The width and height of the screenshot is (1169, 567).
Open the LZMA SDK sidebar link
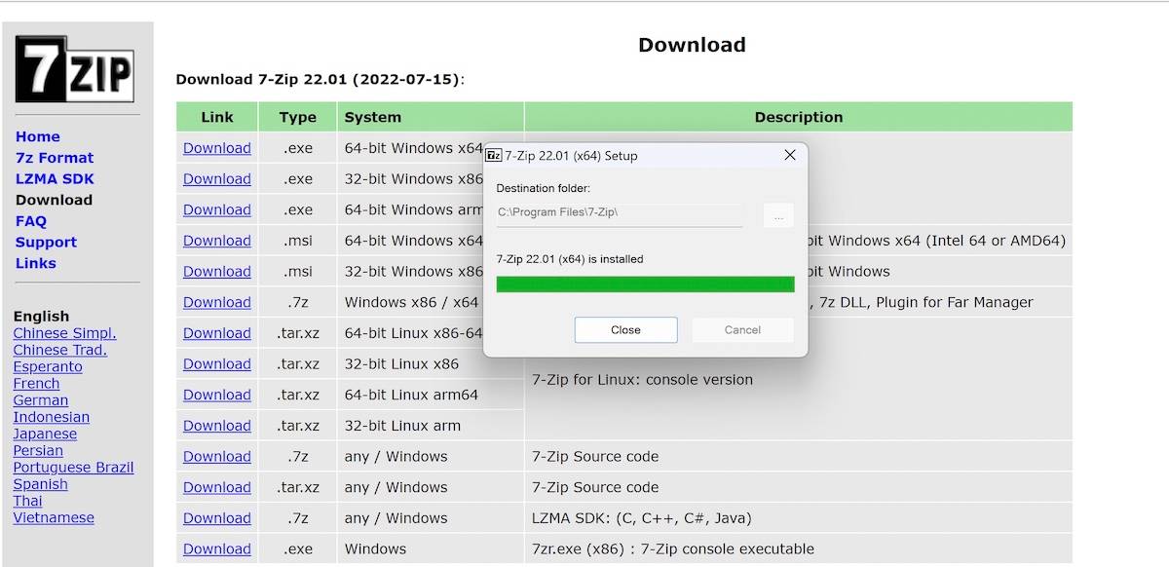(x=55, y=179)
